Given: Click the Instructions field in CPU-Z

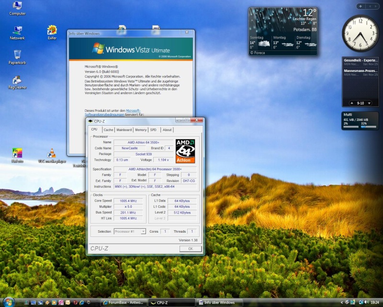Looking at the screenshot, I should 155,187.
